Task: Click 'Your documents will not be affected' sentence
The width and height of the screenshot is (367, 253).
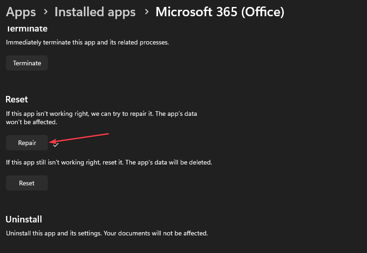Action: [x=156, y=233]
